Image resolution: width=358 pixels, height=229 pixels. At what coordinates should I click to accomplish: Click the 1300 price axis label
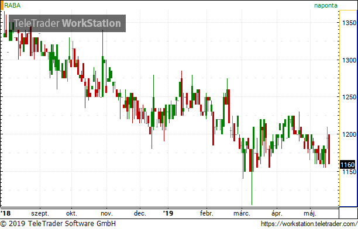point(349,60)
